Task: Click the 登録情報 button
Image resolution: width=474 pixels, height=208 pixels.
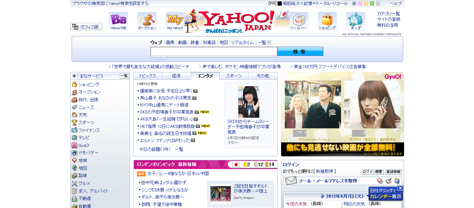Action: pos(394,172)
